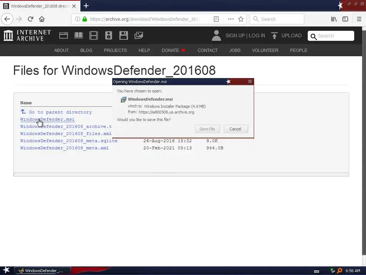The image size is (366, 275).
Task: Click the browser forward arrow
Action: 19,19
